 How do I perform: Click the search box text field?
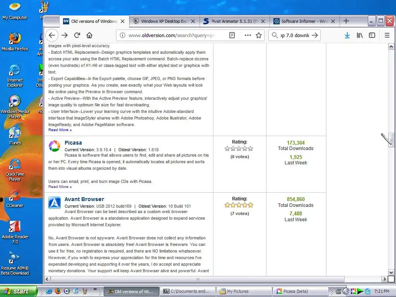point(294,35)
